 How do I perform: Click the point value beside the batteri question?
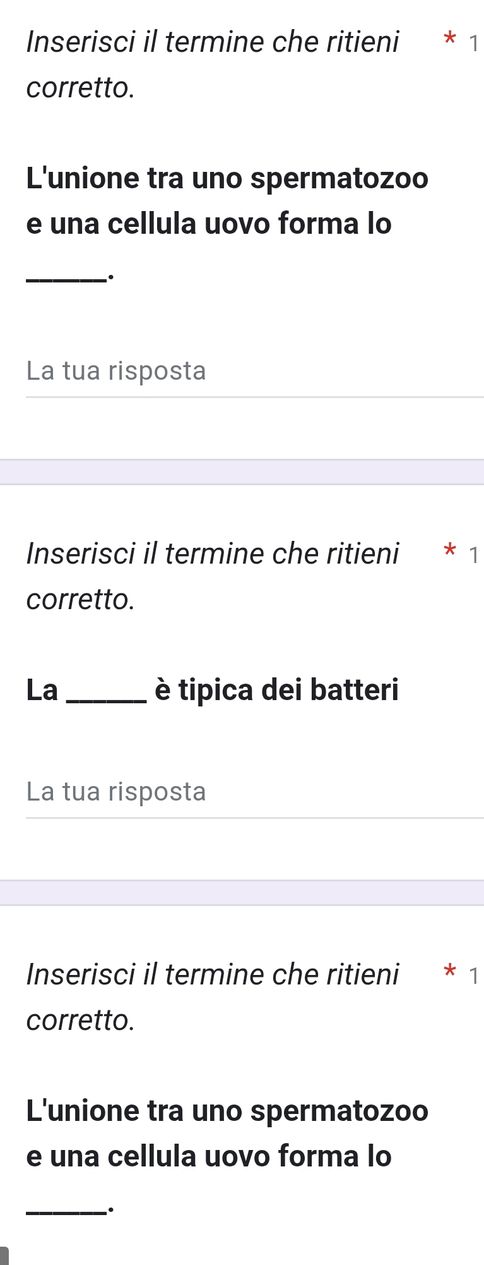474,555
